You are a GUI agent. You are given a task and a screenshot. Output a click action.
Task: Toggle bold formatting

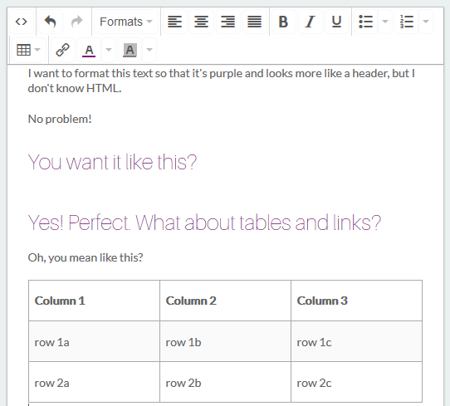pos(283,22)
